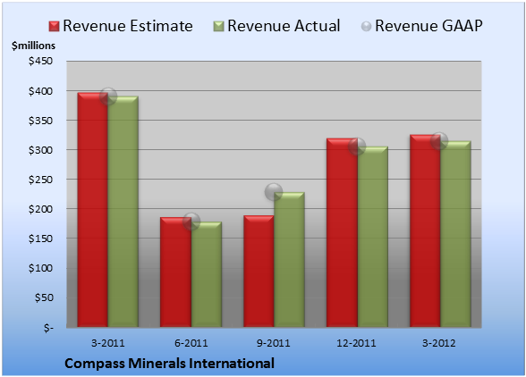Click the '9-2011' category label
Viewport: 526px width, 377px height.
(x=274, y=343)
